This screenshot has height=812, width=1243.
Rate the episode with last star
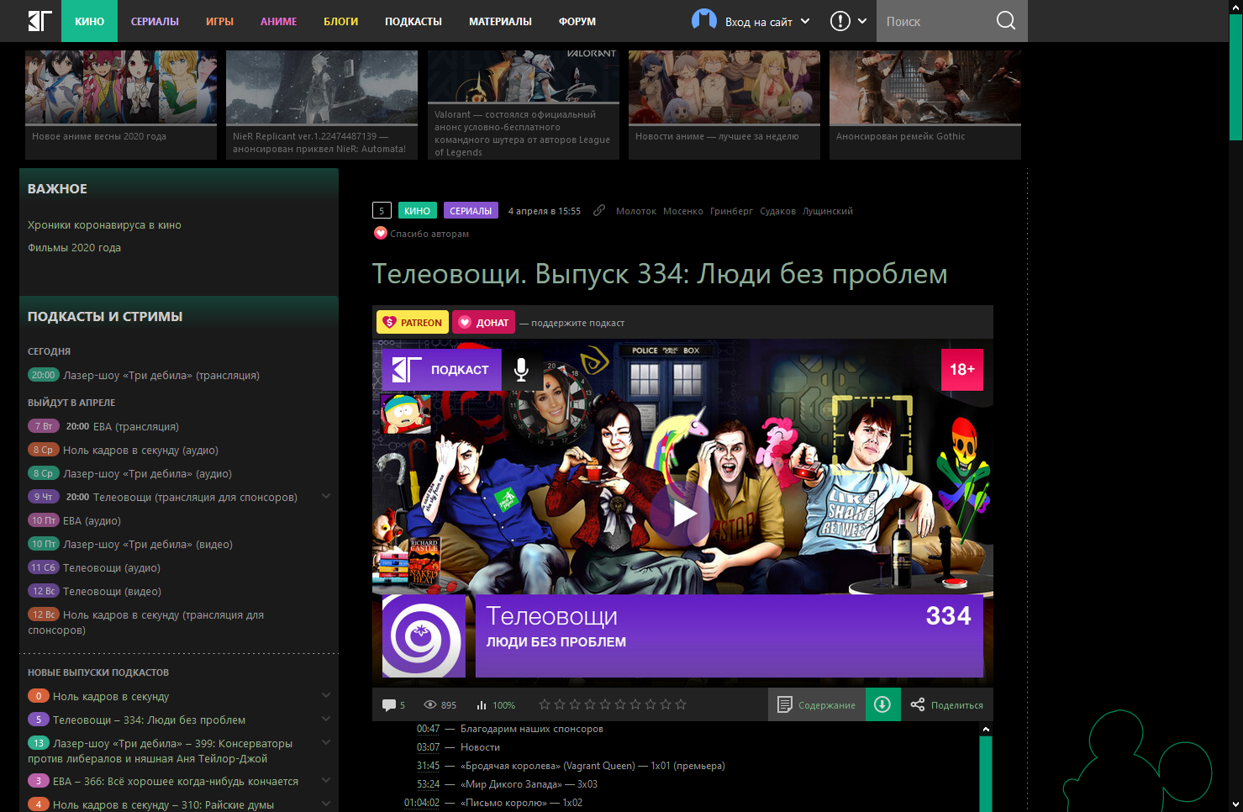[681, 704]
